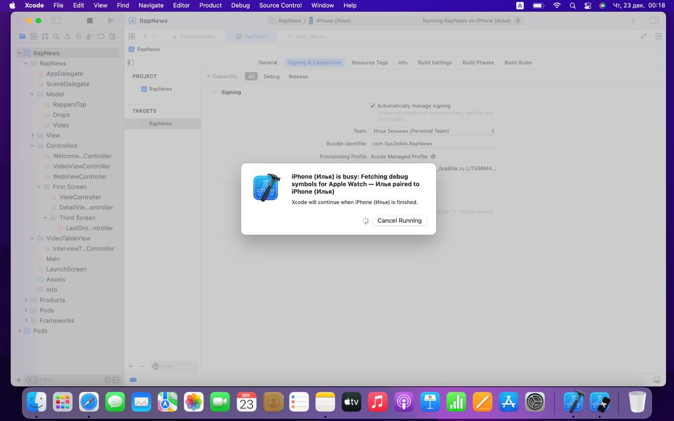674x421 pixels.
Task: Open the Report navigator icon
Action: click(x=112, y=36)
